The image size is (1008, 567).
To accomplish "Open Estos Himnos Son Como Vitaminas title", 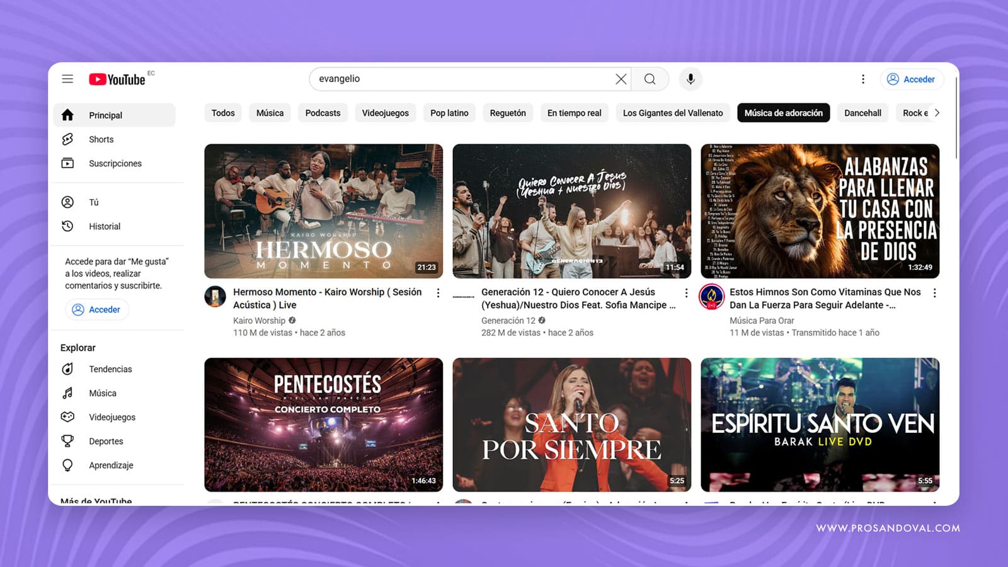I will tap(825, 299).
